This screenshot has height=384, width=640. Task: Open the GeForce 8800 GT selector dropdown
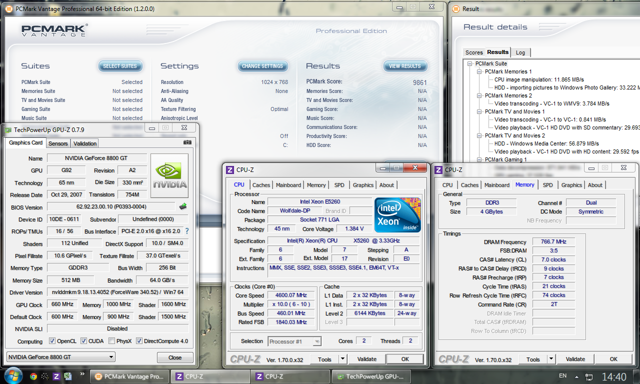click(60, 357)
